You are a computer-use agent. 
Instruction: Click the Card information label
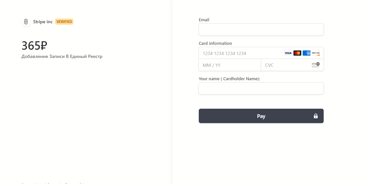tap(215, 44)
